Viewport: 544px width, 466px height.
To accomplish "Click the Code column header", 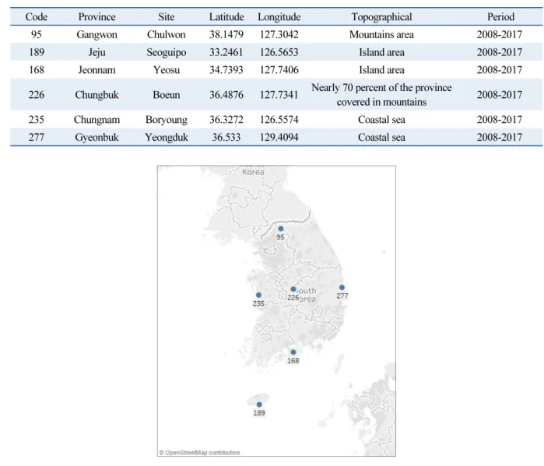I will [37, 16].
